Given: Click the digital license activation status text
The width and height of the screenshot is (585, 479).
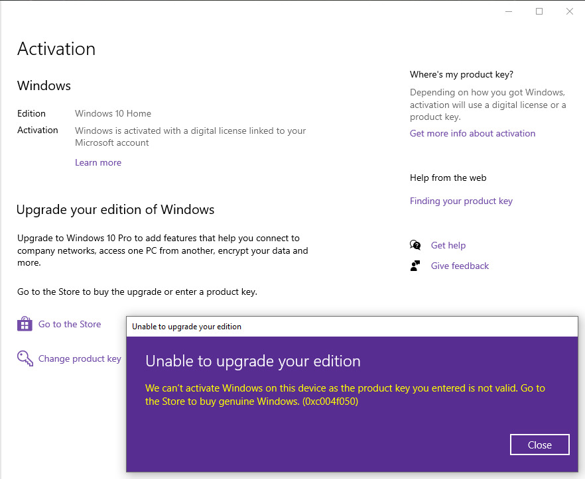Looking at the screenshot, I should pos(190,136).
